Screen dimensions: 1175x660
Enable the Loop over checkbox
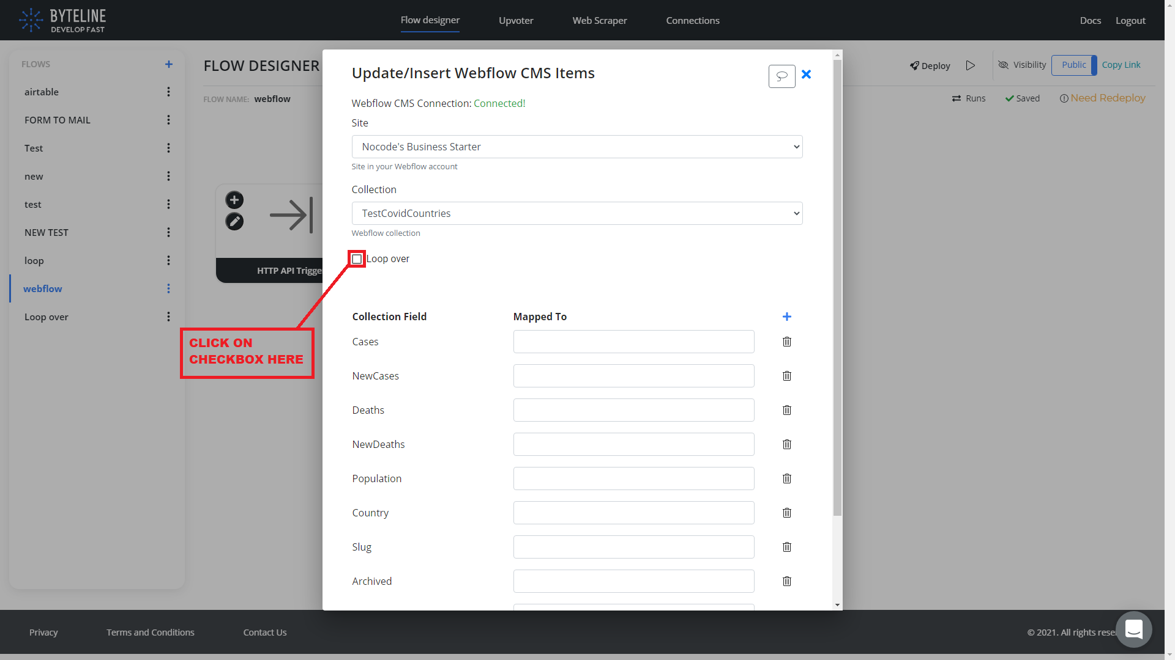[357, 259]
